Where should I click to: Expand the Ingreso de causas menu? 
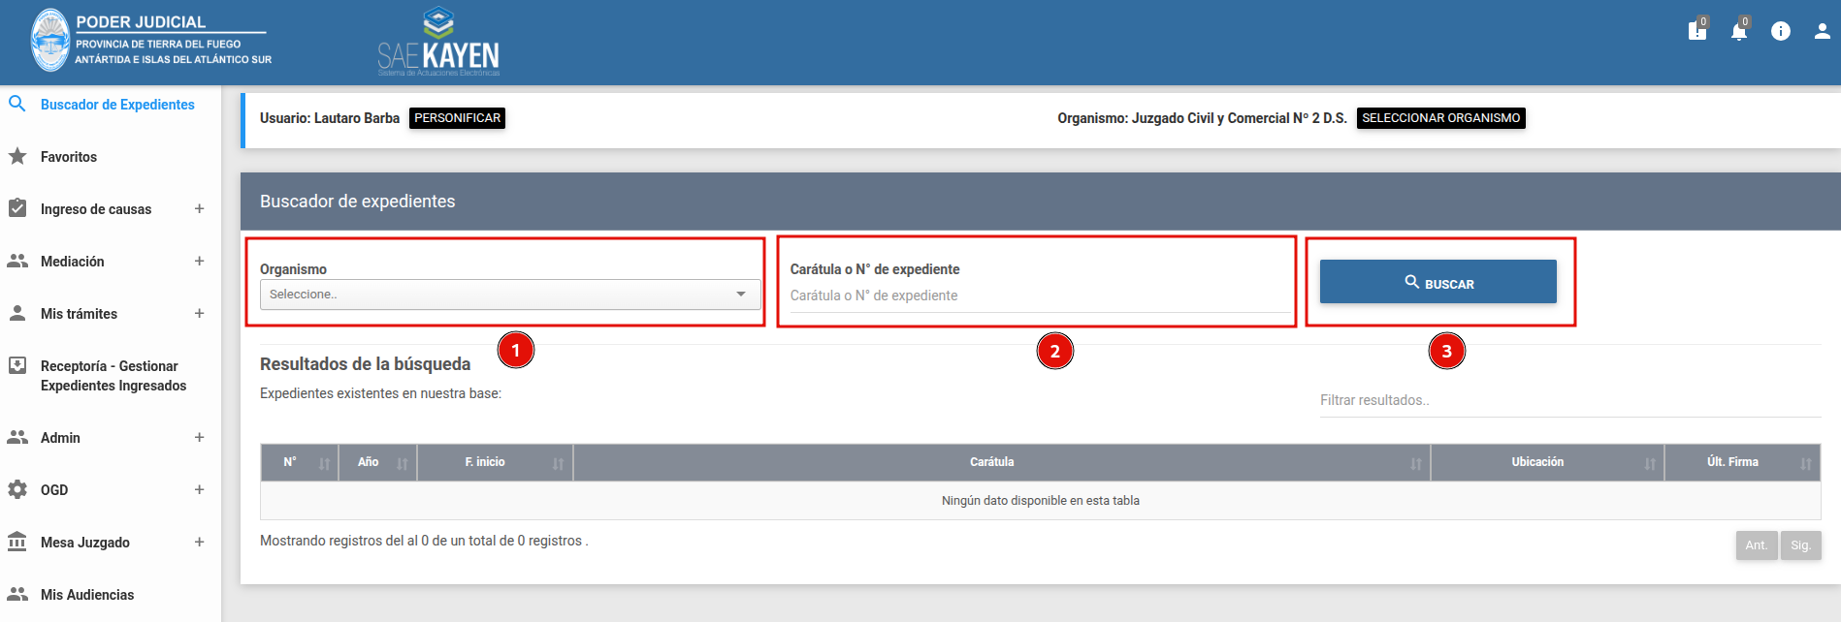(x=199, y=208)
